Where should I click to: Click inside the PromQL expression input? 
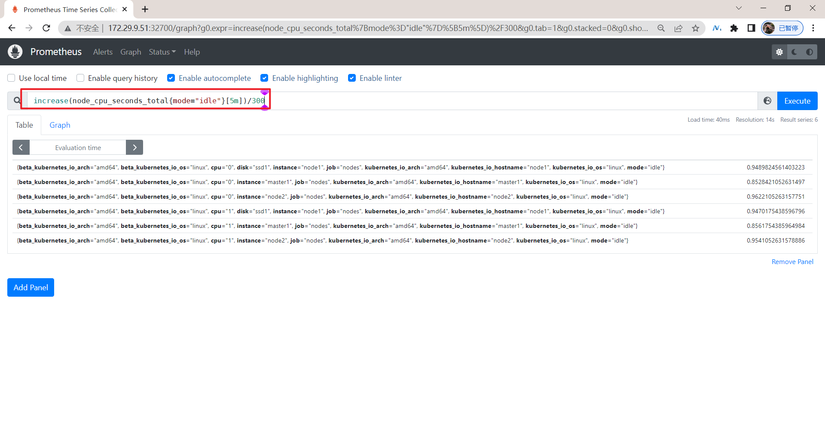[392, 101]
